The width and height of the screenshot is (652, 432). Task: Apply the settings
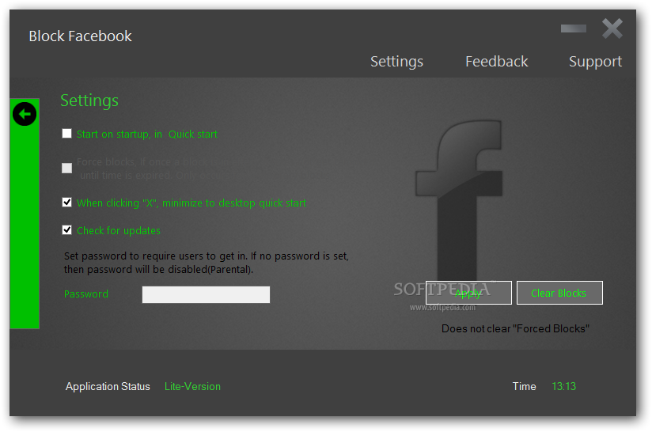tap(468, 293)
